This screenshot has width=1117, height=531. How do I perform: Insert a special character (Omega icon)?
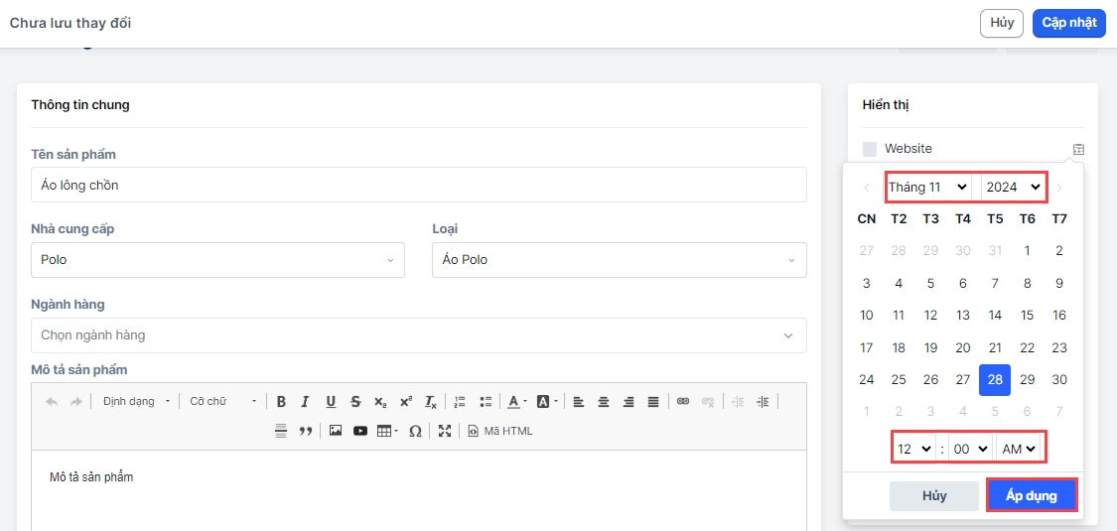click(x=415, y=431)
